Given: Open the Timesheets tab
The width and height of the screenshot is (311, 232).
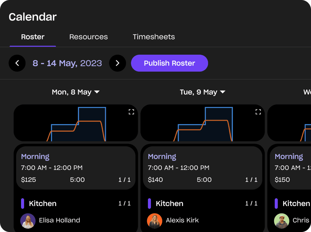Looking at the screenshot, I should pyautogui.click(x=154, y=37).
